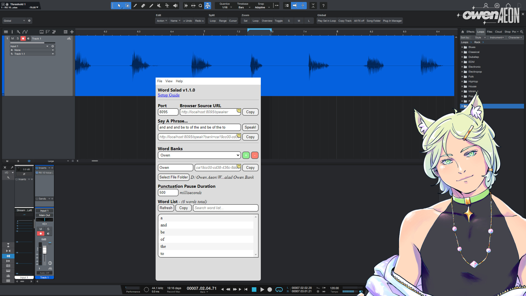Open the Word Banks Owen dropdown
526x296 pixels.
(x=199, y=155)
